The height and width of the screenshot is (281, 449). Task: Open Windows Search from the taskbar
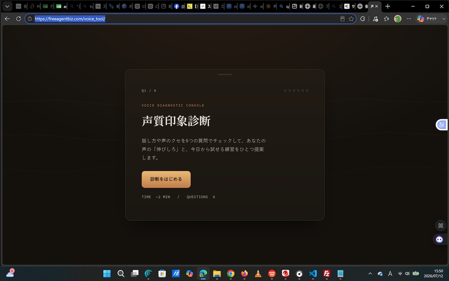pos(121,274)
